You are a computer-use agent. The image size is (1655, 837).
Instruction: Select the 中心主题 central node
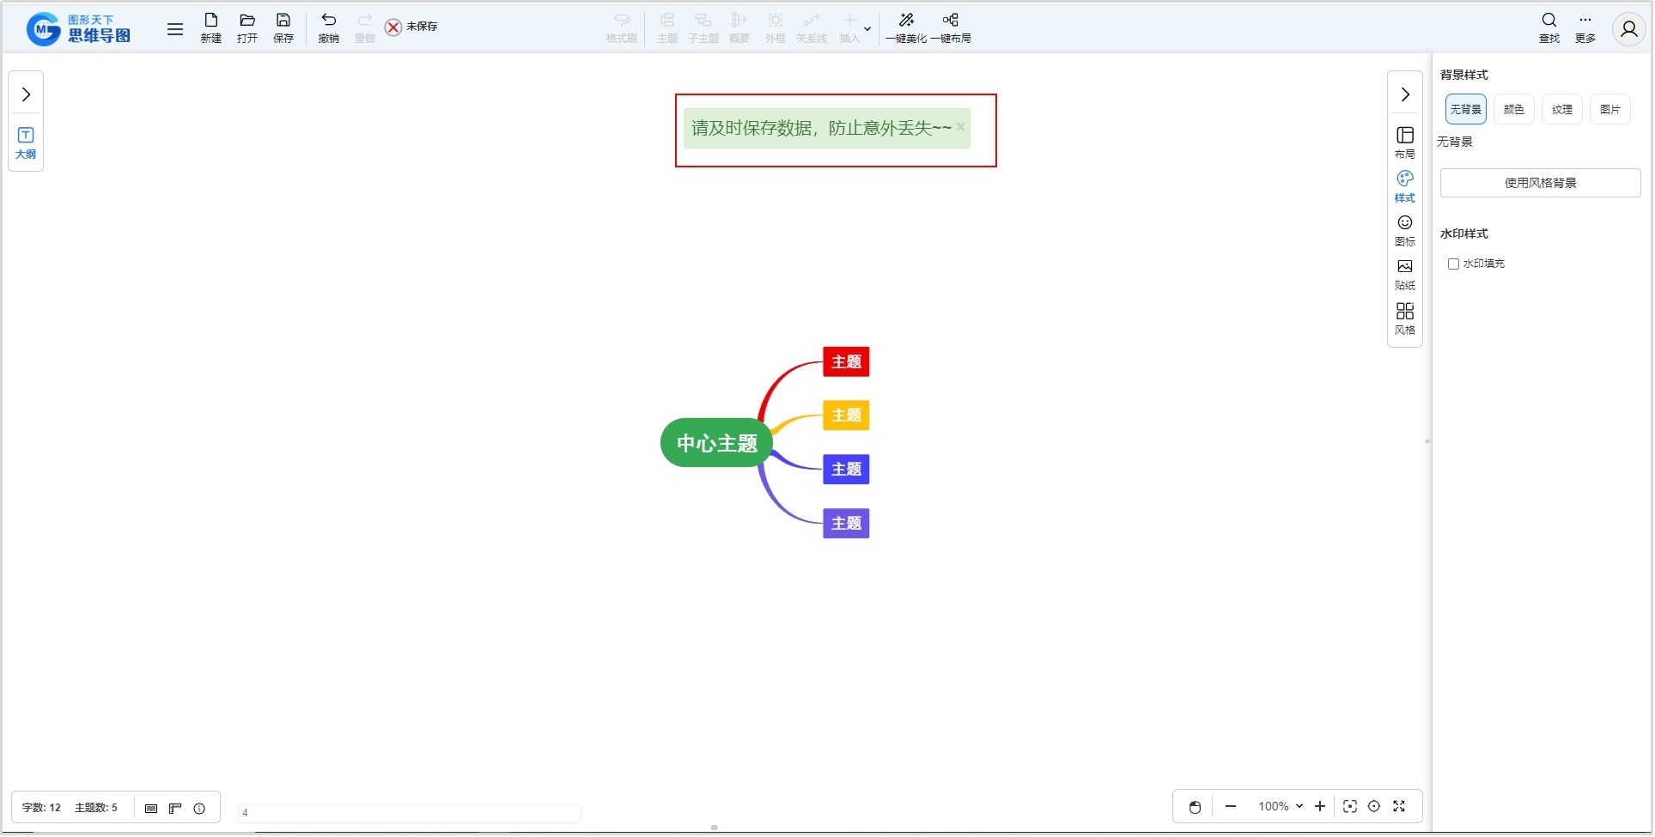(717, 443)
